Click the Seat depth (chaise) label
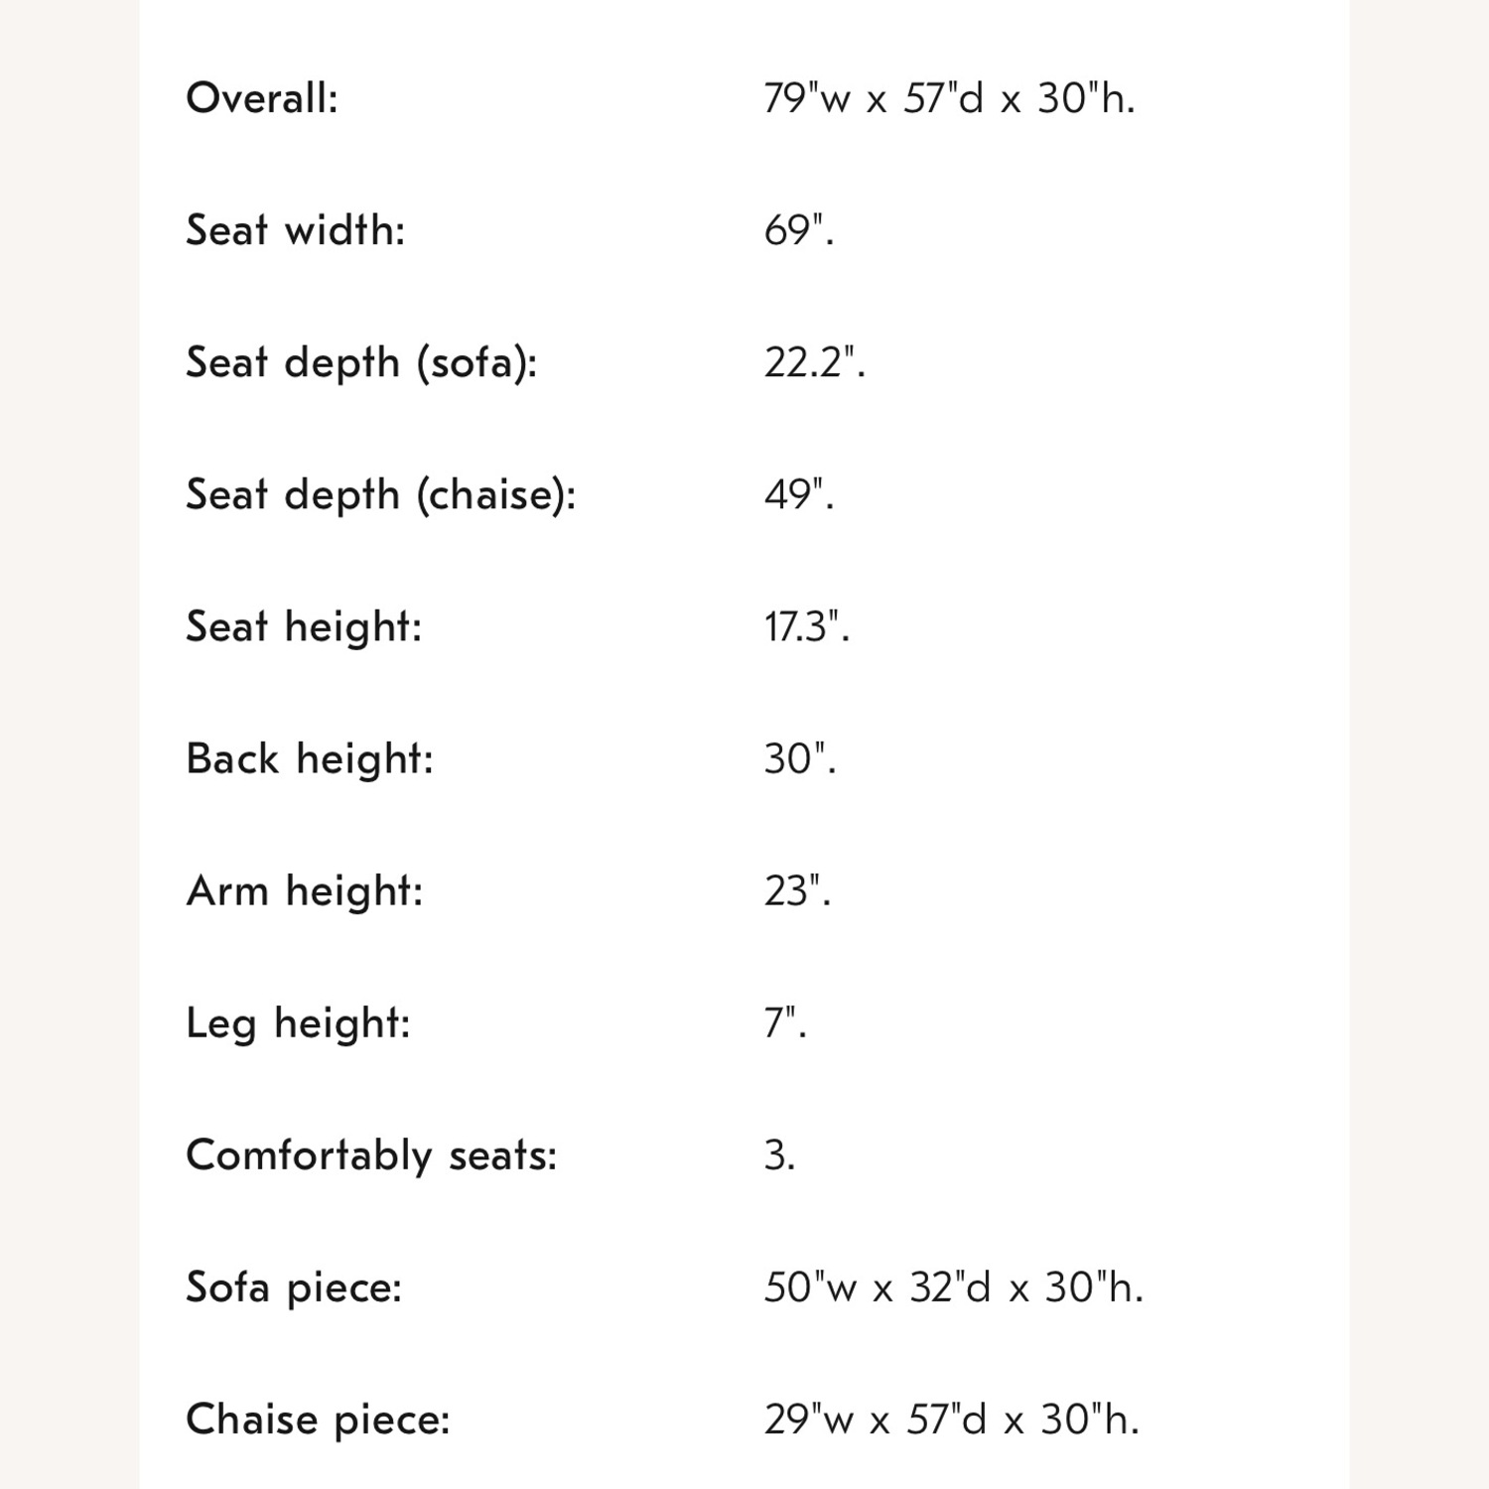The height and width of the screenshot is (1489, 1489). 381,494
